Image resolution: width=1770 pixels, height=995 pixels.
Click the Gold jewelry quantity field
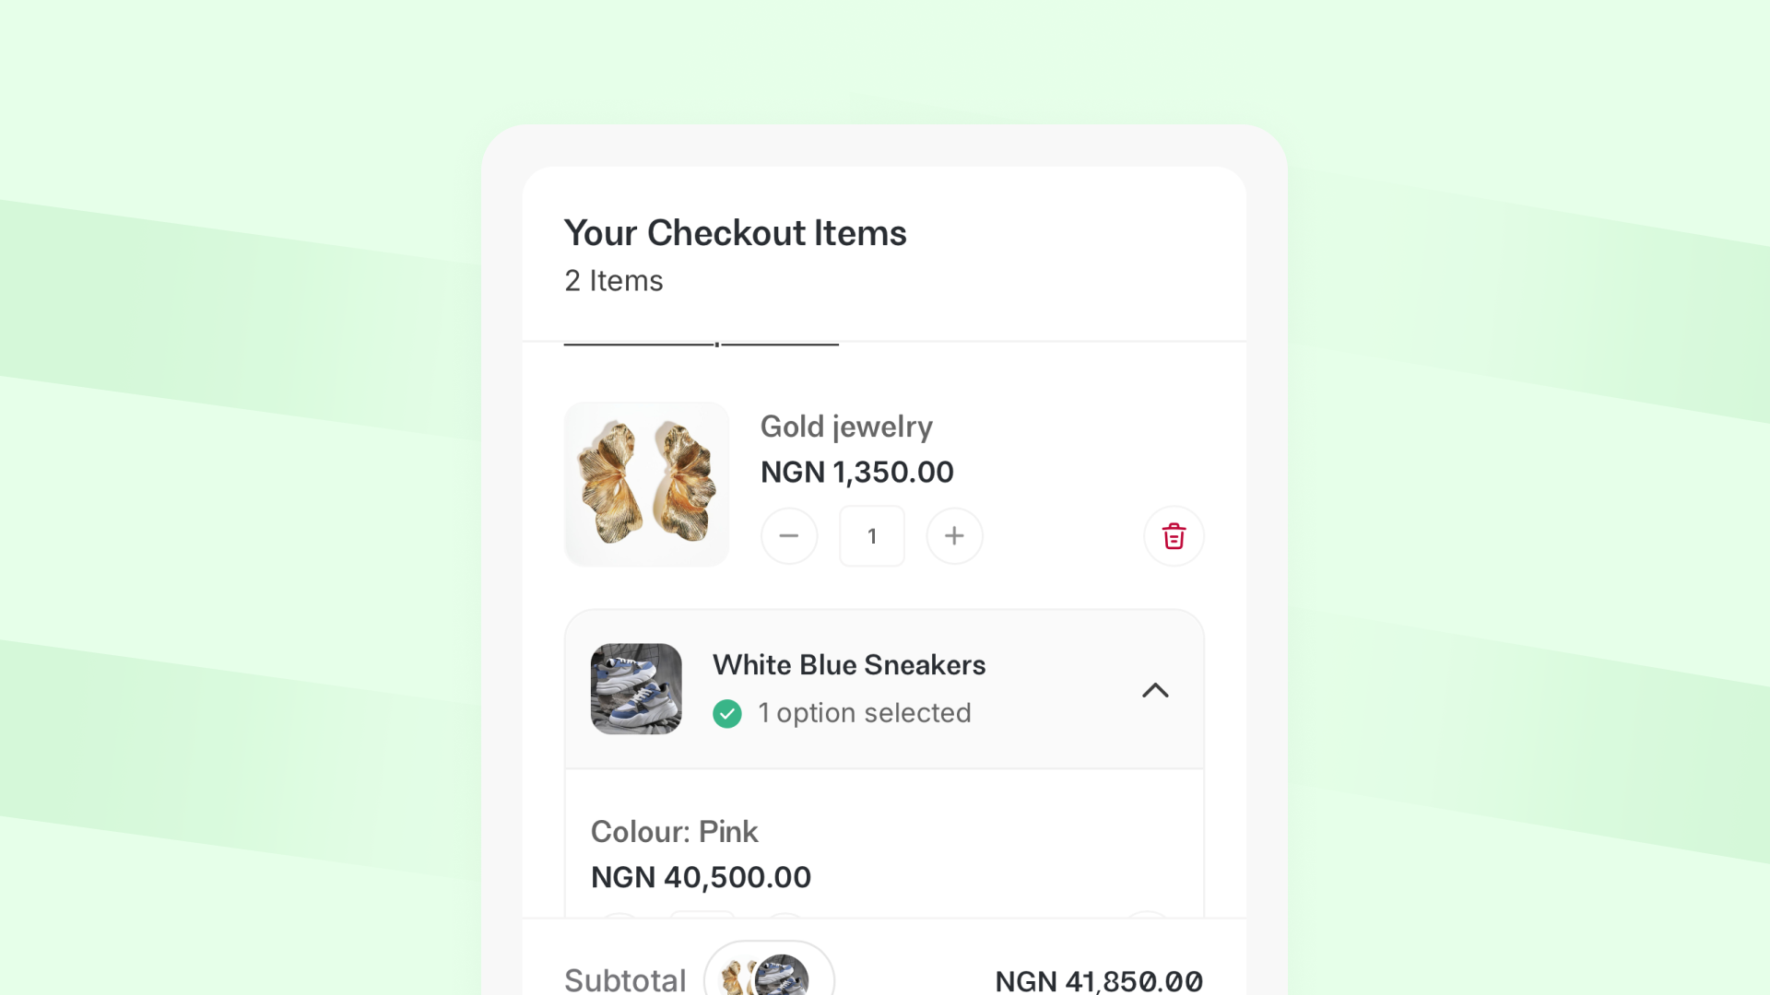pyautogui.click(x=871, y=536)
